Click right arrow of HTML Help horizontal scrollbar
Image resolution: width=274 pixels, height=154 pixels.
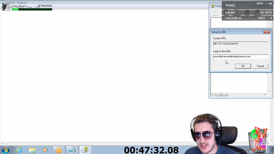coord(265,95)
